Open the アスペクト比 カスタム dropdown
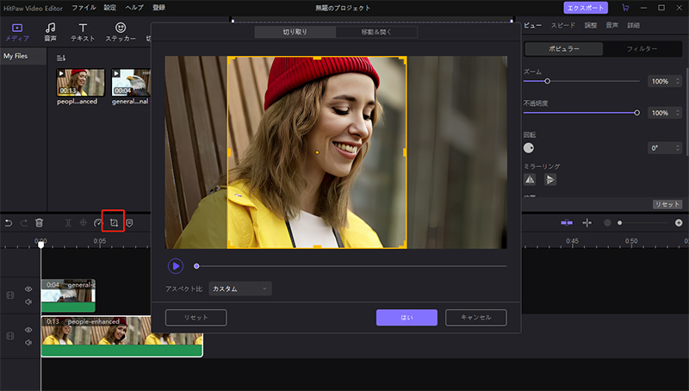689x391 pixels. coord(240,289)
